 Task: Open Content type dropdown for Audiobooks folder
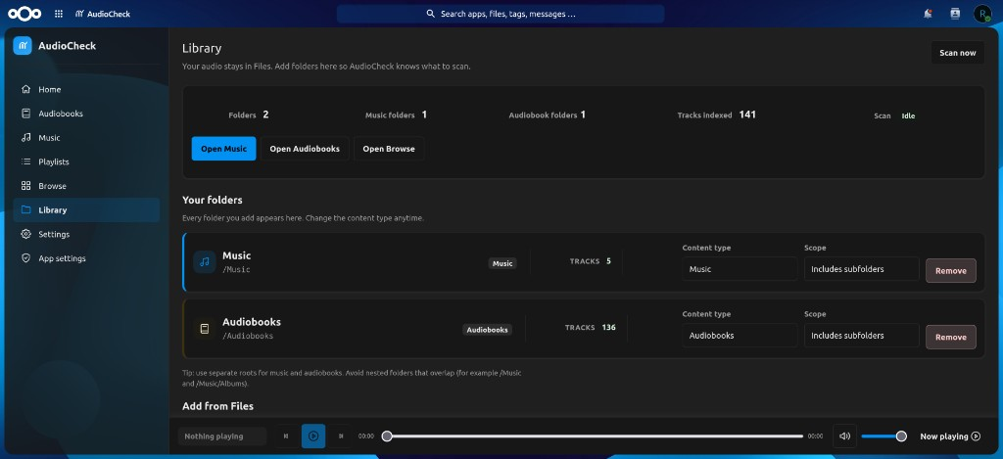740,336
